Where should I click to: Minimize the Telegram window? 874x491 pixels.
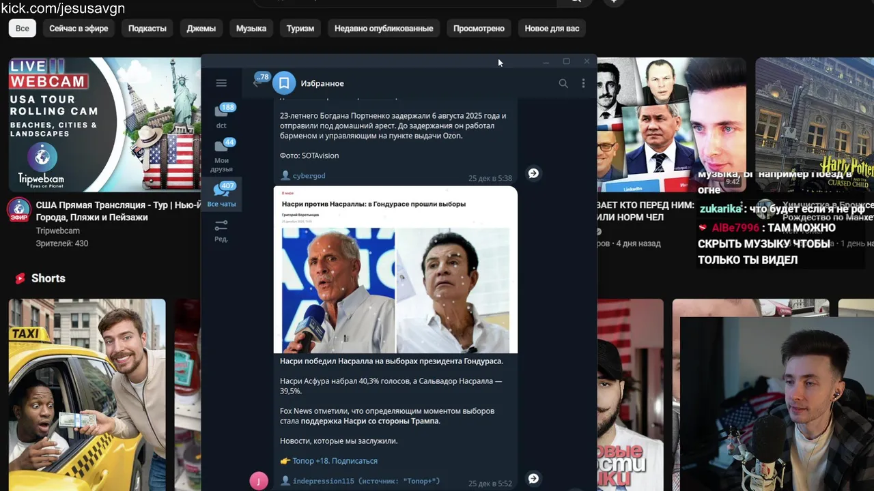546,61
